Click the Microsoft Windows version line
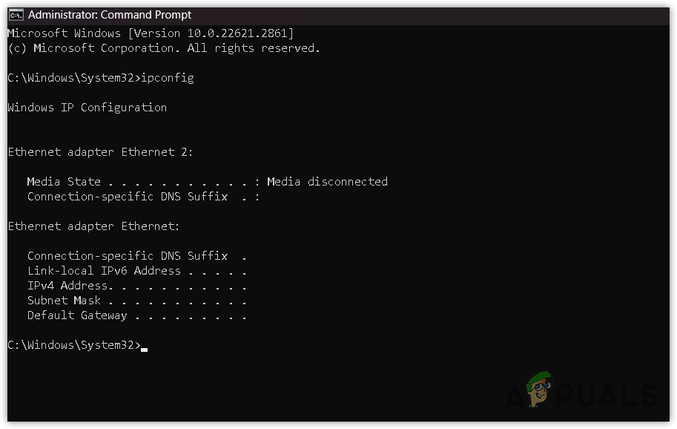Viewport: 677px width, 429px height. (151, 33)
